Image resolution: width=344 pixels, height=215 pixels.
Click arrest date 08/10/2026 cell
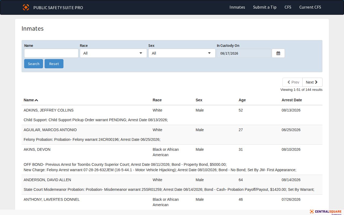coord(291,149)
